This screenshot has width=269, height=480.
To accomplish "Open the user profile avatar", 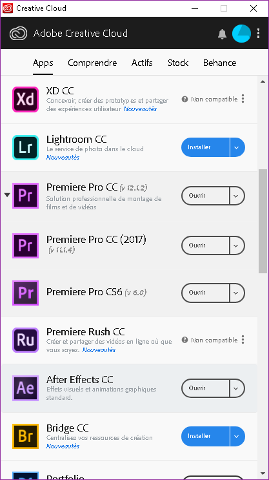I will tap(241, 34).
